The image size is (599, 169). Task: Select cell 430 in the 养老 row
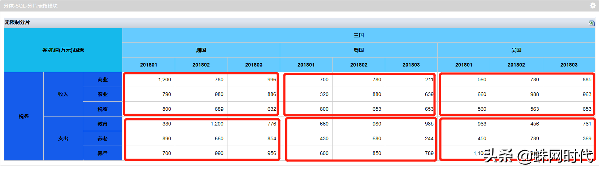tap(306, 138)
